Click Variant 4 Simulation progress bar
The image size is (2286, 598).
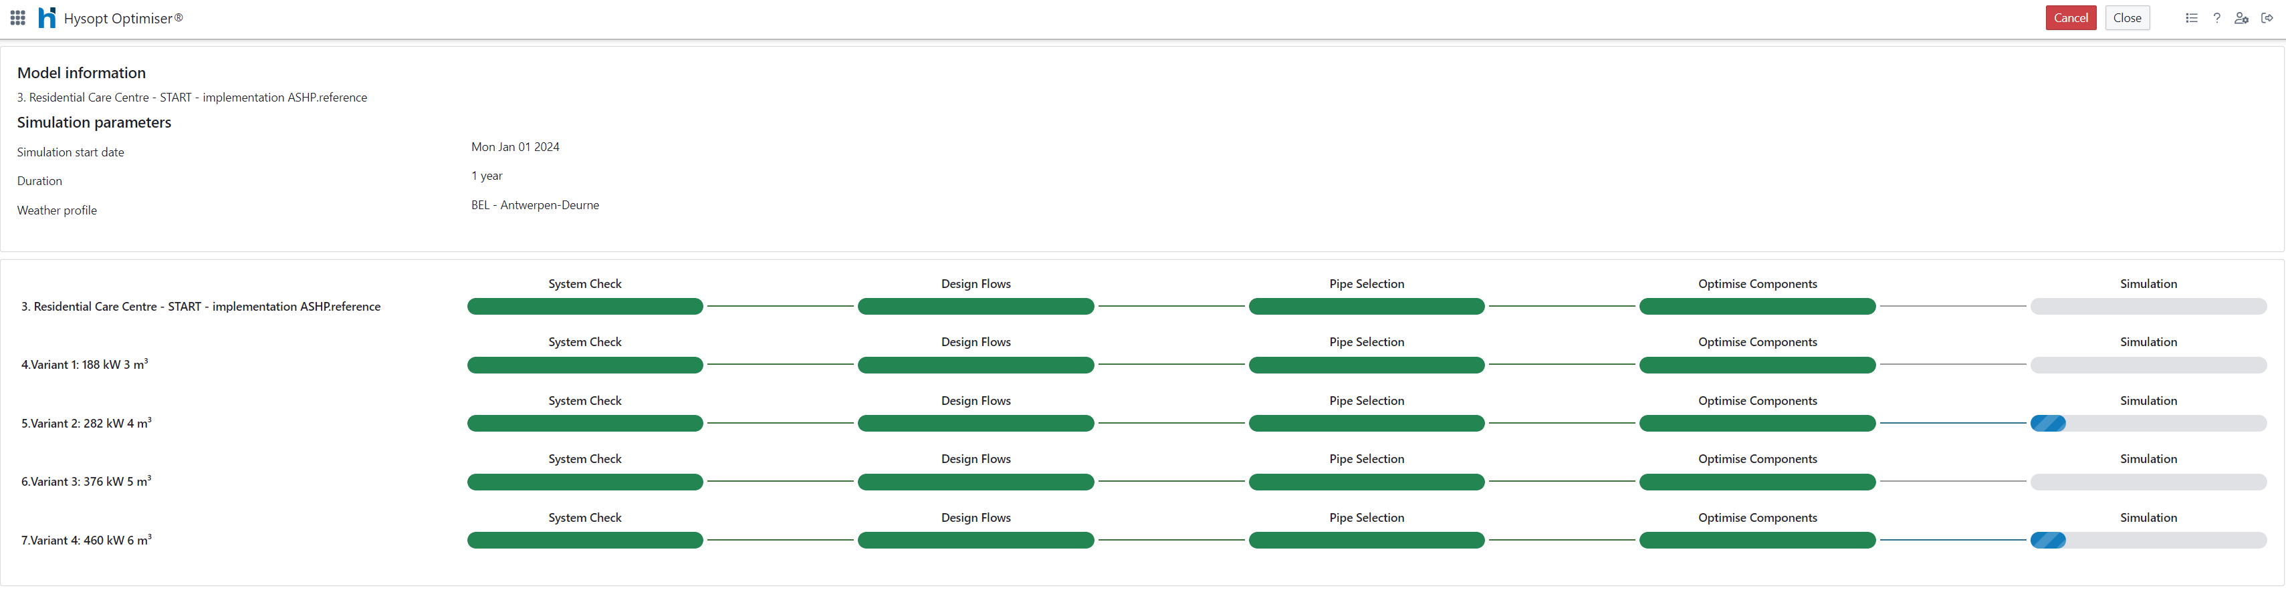pyautogui.click(x=2148, y=541)
